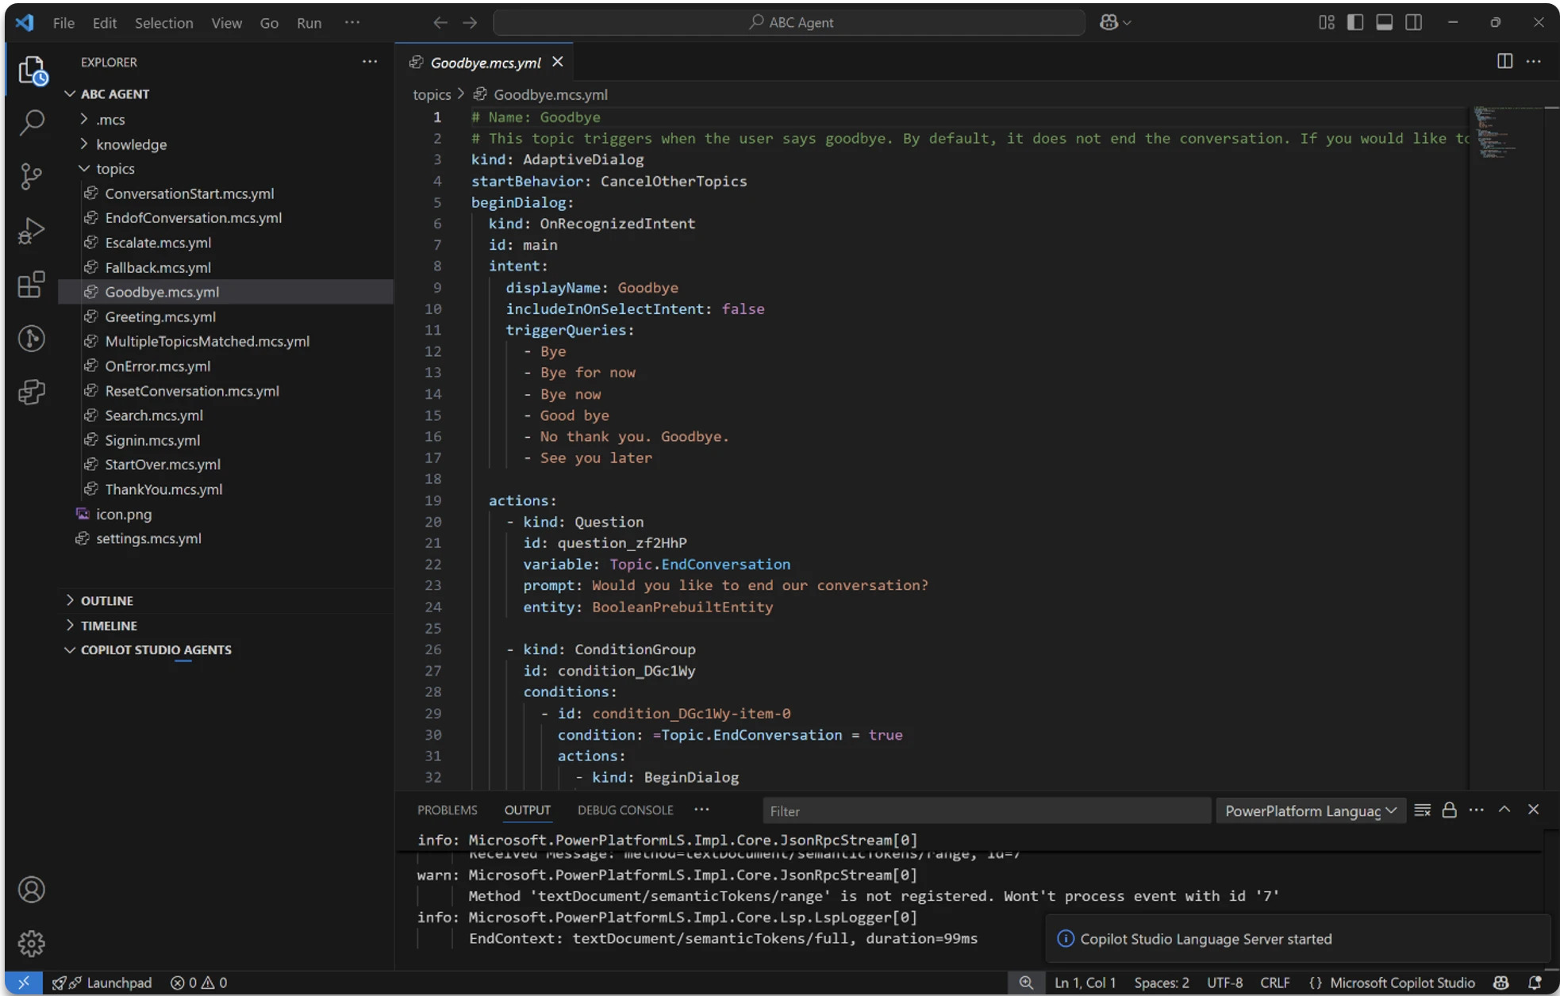Click the output Filter field

coord(986,810)
